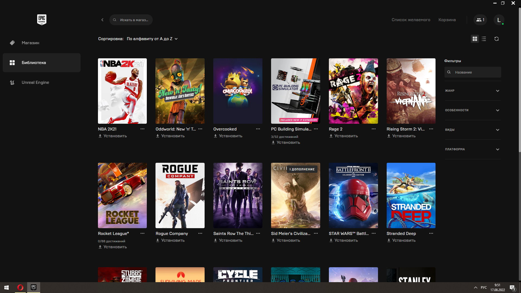Click the '1 ДОПОЛНЕНИЕ' badge on Civilization

pos(302,169)
